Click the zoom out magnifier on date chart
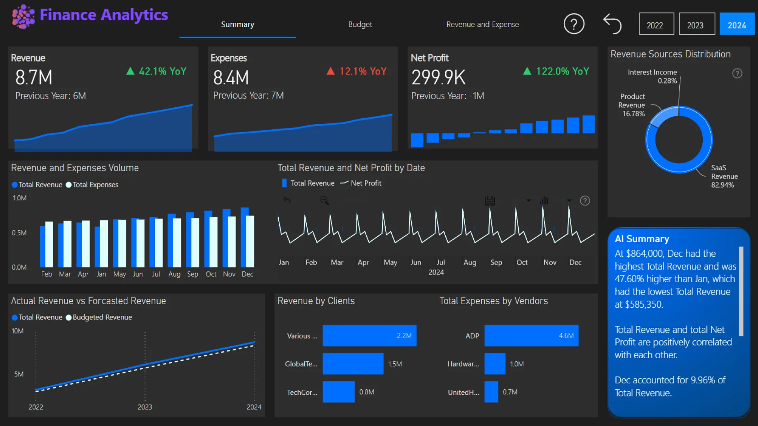 coord(325,201)
